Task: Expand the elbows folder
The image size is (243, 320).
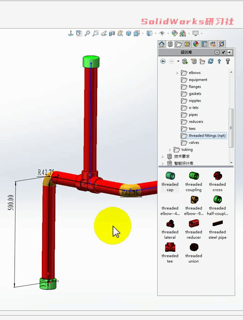Action: click(x=177, y=73)
